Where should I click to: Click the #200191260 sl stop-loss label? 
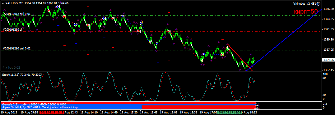[x=12, y=30]
